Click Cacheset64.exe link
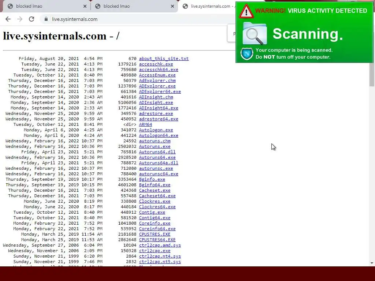Image resolution: width=375 pixels, height=281 pixels. pos(157,196)
